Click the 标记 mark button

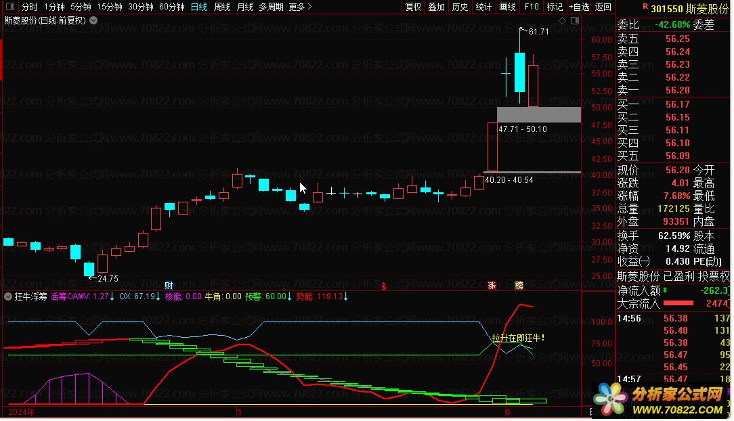click(555, 7)
